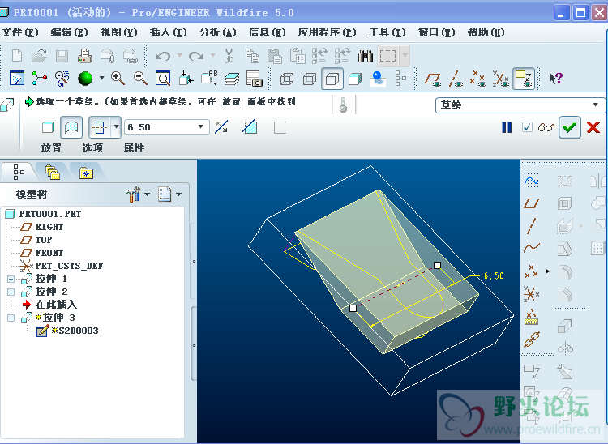Click the Datum Axis tool in right toolbar
The image size is (608, 444).
(x=531, y=226)
